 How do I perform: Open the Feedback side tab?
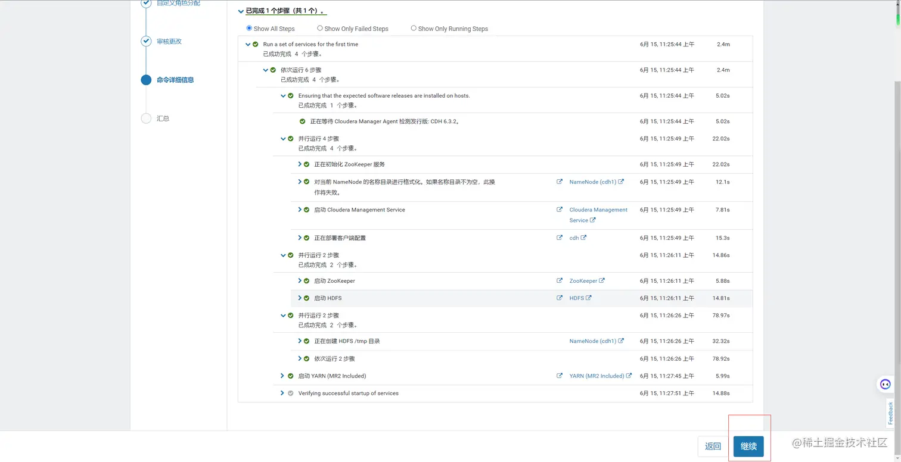891,412
